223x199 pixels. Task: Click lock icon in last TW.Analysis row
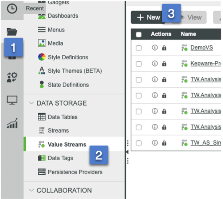click(x=164, y=127)
